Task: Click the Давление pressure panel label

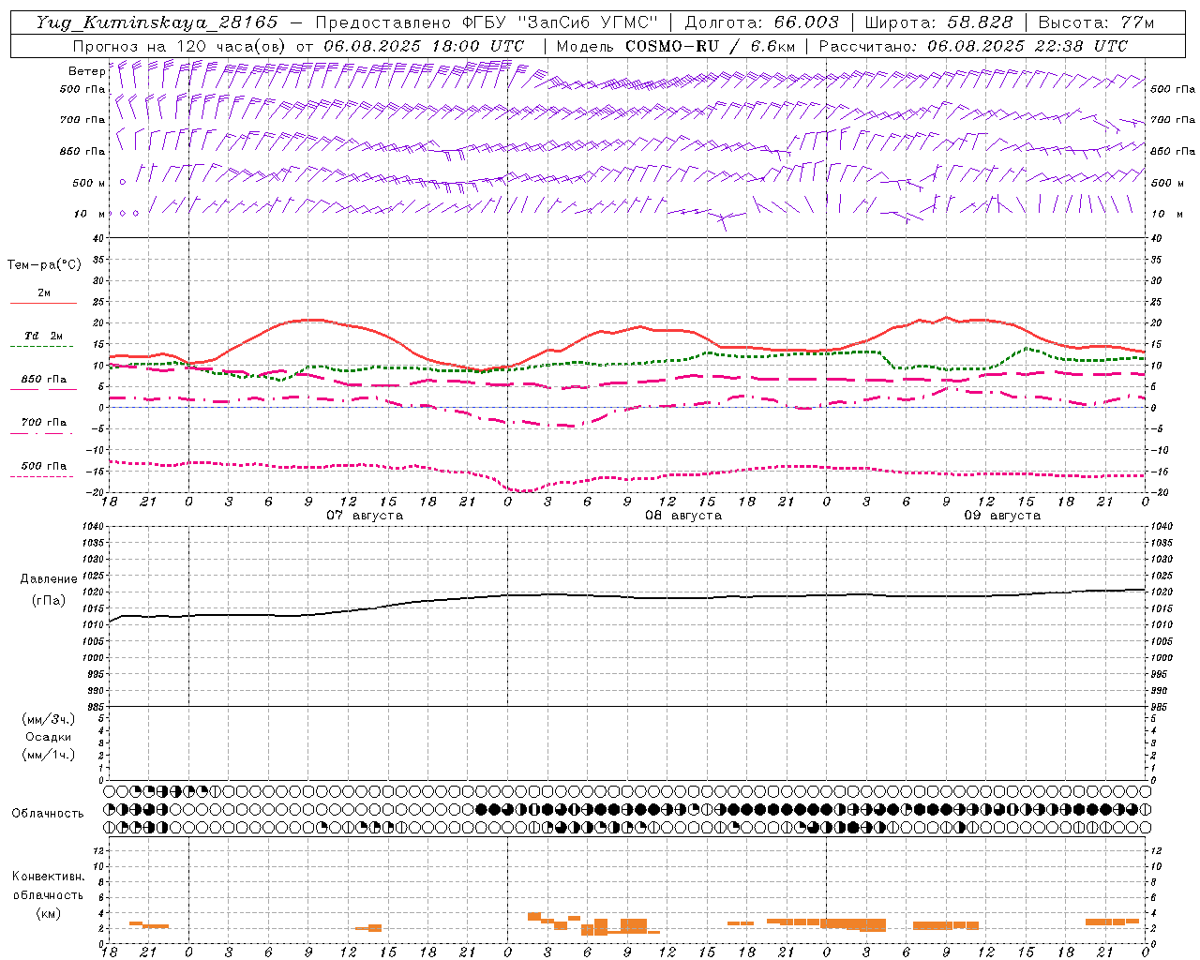Action: [48, 579]
